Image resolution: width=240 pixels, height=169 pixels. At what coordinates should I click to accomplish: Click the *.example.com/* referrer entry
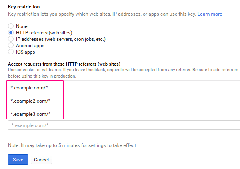pyautogui.click(x=36, y=87)
